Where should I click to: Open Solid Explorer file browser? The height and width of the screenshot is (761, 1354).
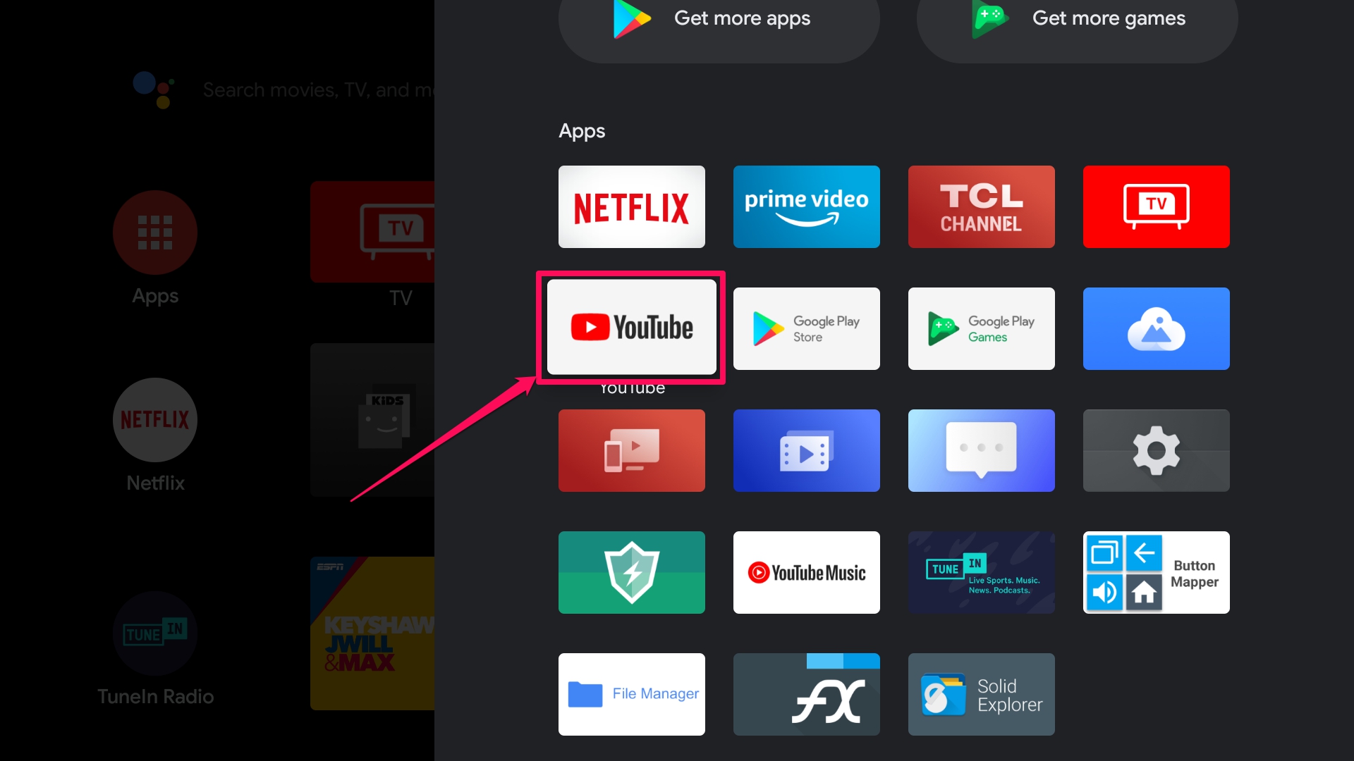981,694
